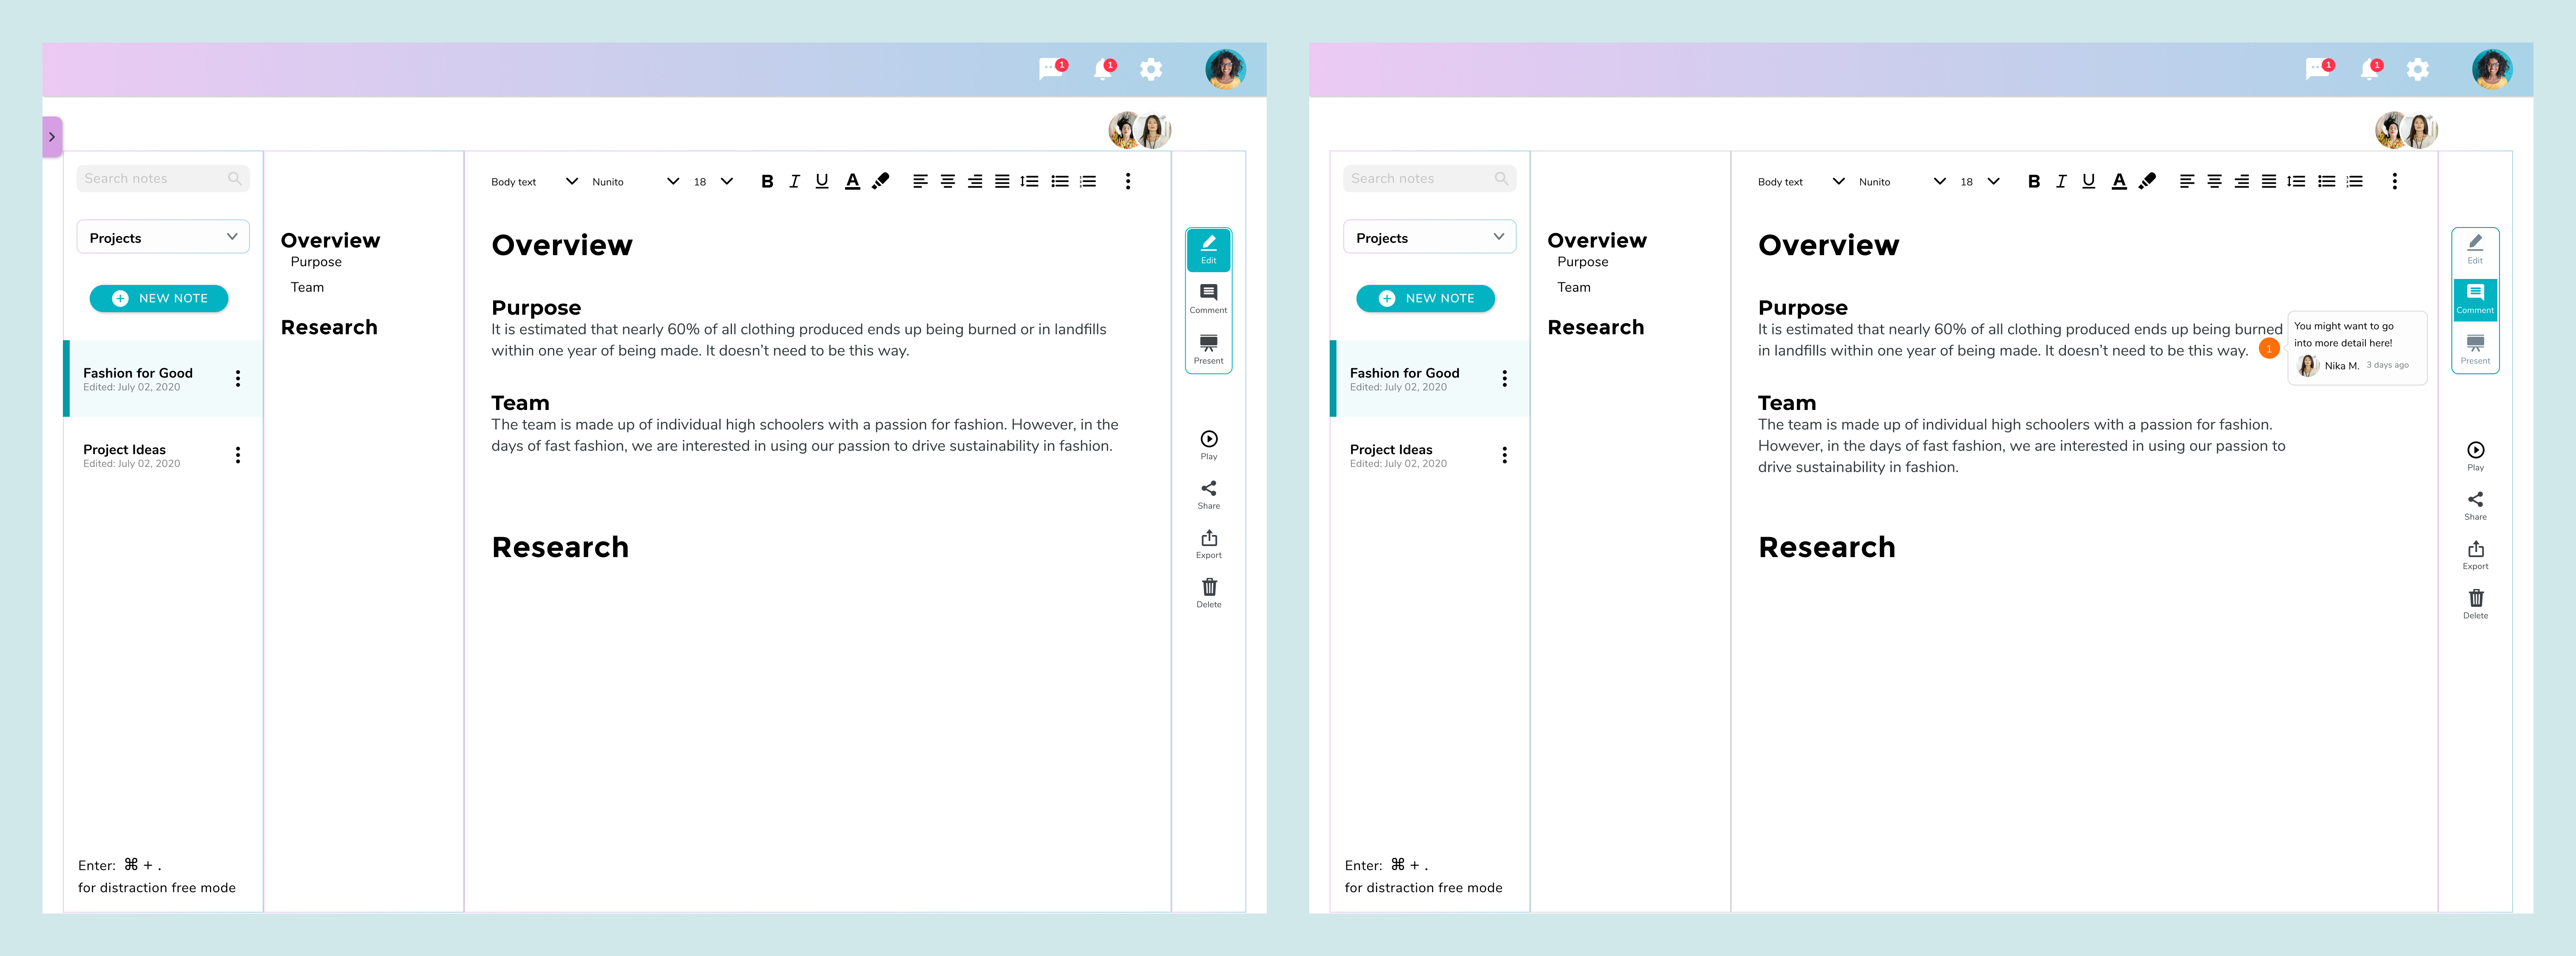Open more formatting options in left screen

(x=1128, y=181)
